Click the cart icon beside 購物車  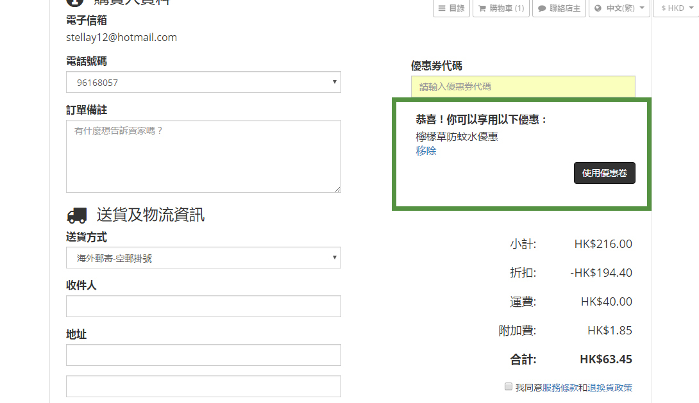point(482,8)
